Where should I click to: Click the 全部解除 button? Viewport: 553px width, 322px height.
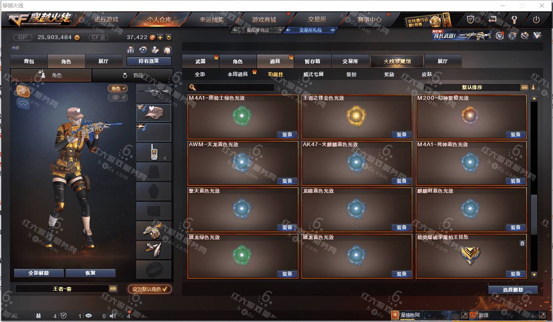[x=39, y=273]
